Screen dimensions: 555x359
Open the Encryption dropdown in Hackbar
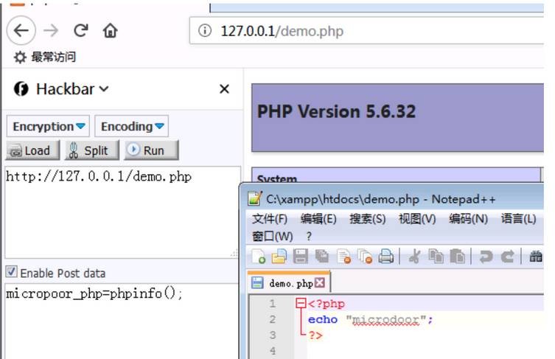pyautogui.click(x=49, y=127)
